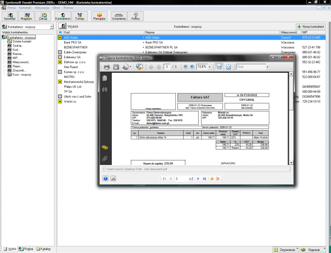
Task: Sort list by Kod column header
Action: pyautogui.click(x=103, y=32)
